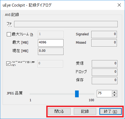Click the 最大 [MB] field showing 4096
Screen dimensions: 125x119
click(51, 43)
